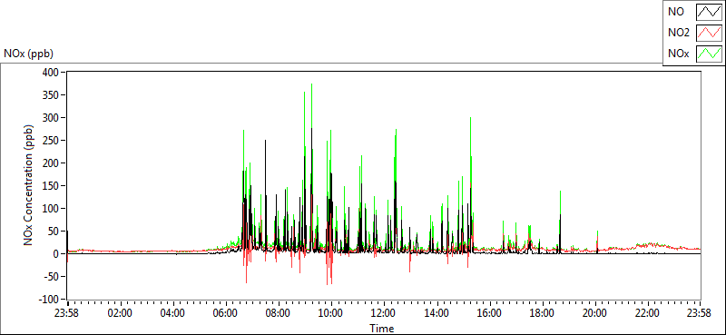Click the NO plot legend swatch
The height and width of the screenshot is (335, 726).
[710, 12]
